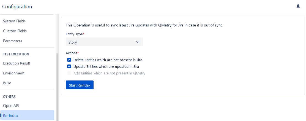Click the dropdown chevron beside Story

[x=137, y=42]
